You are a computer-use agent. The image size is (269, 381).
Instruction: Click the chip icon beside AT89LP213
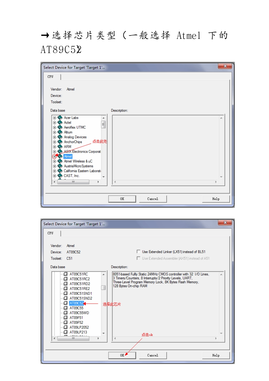click(66, 332)
